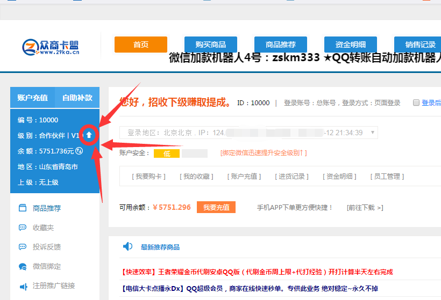Open 资金明细 in the top navigation
This screenshot has height=300, width=441.
[x=351, y=45]
